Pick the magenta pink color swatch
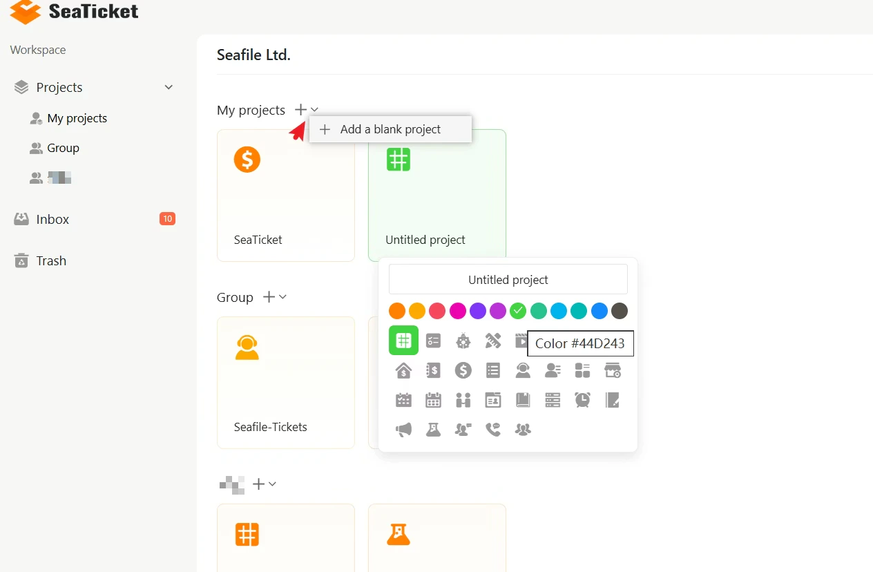This screenshot has height=572, width=873. coord(457,311)
